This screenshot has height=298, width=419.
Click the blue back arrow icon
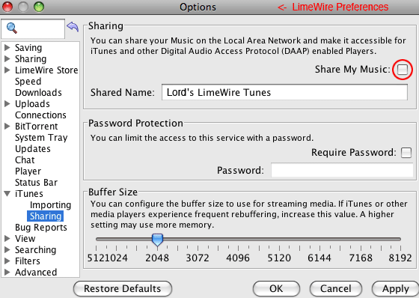pyautogui.click(x=73, y=26)
